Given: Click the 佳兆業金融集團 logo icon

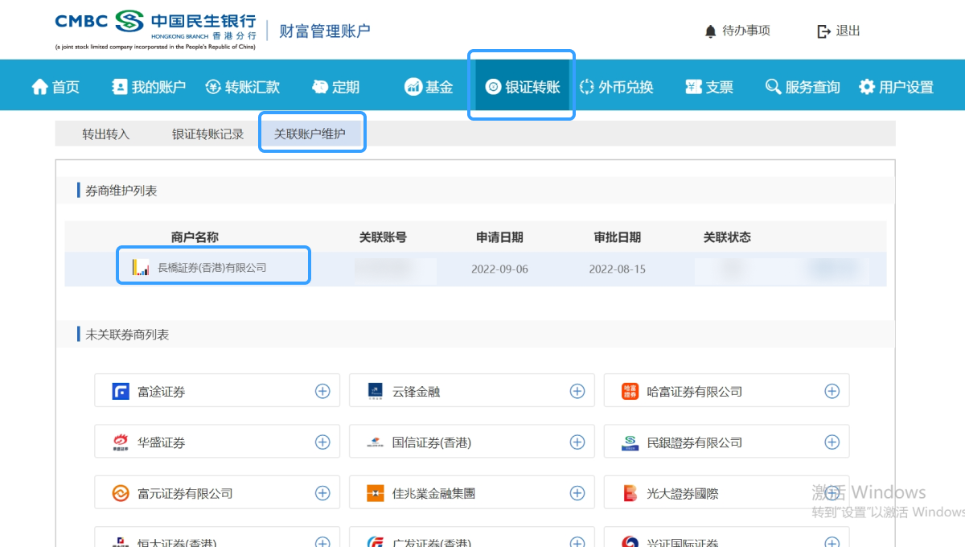Looking at the screenshot, I should tap(376, 493).
